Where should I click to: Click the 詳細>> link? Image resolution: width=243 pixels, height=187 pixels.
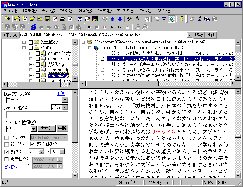pos(11,167)
